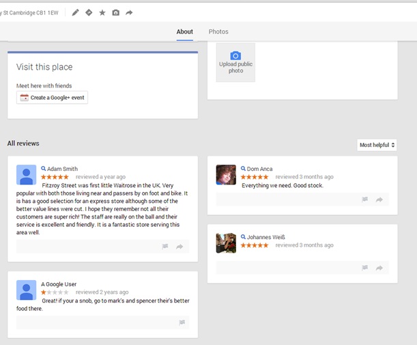417x345 pixels.
Task: Share Johannes Weiß's review
Action: (379, 268)
